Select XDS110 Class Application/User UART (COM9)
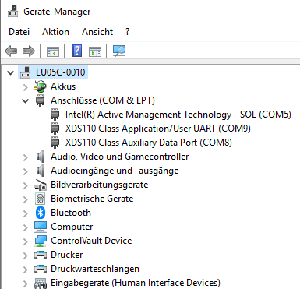This screenshot has width=300, height=289. (158, 129)
